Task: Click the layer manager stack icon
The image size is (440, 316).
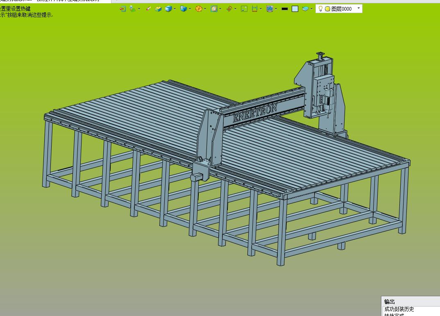Action: (305, 9)
